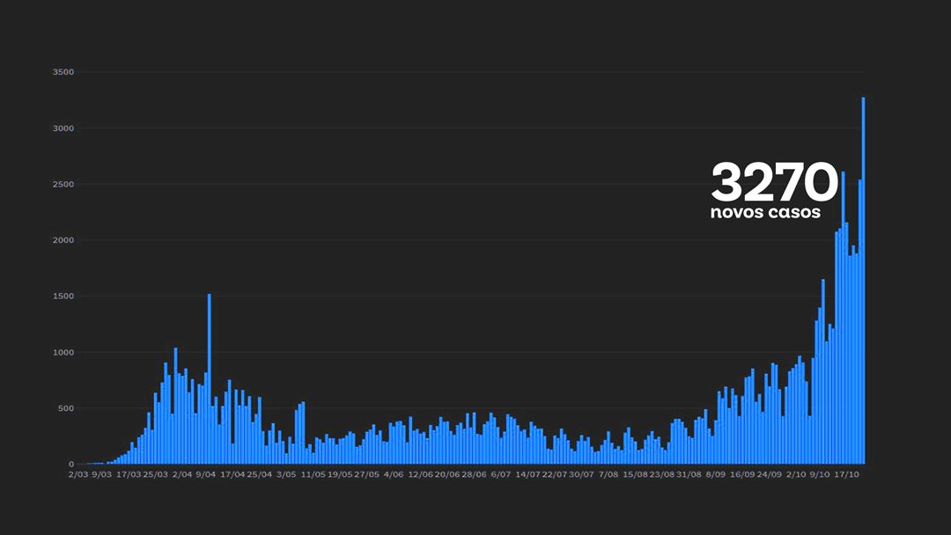Select the 24/09 date label

769,474
